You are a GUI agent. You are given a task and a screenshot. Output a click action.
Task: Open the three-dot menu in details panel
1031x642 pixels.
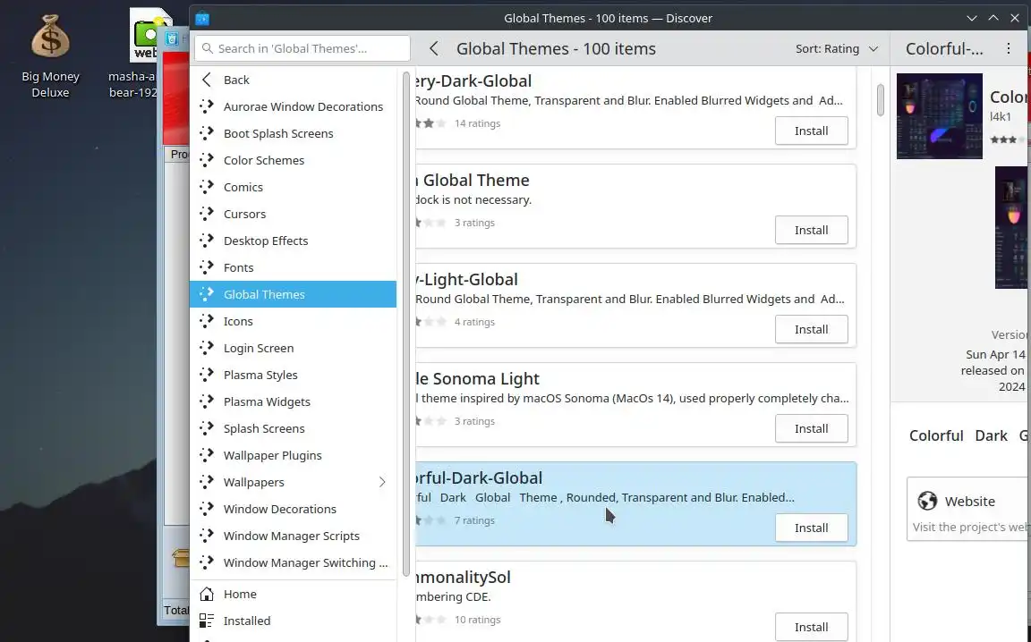(x=1009, y=49)
